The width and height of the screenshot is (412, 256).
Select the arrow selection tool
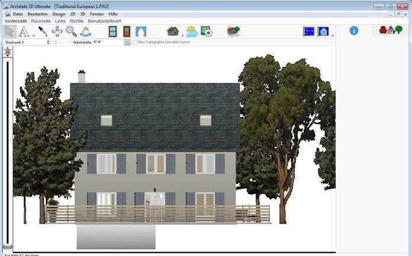coord(9,31)
